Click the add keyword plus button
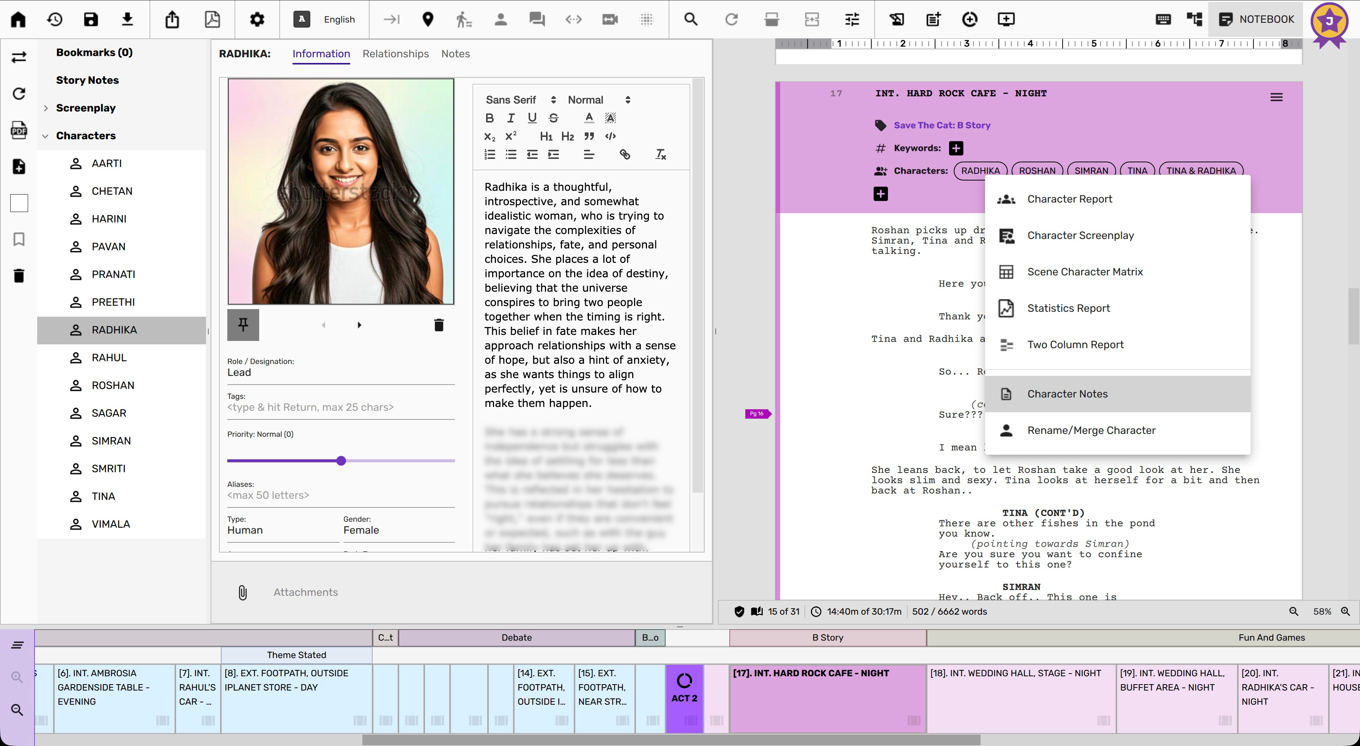Viewport: 1360px width, 746px height. pos(955,148)
